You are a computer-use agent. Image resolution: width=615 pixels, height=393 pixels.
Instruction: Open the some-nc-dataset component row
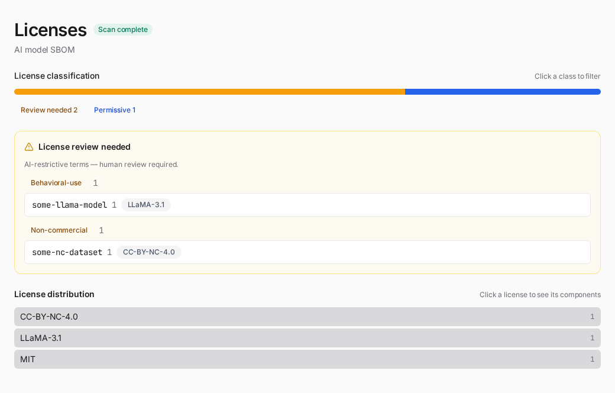[x=307, y=252]
